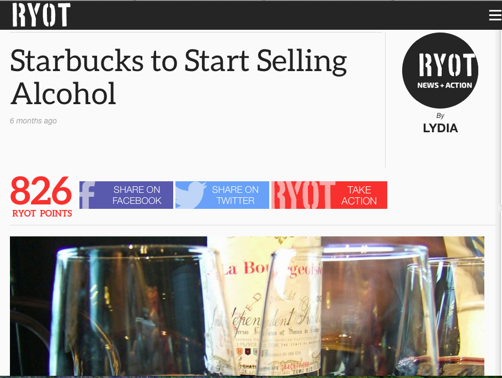The image size is (502, 378).
Task: Open the hamburger menu in the header
Action: [495, 15]
